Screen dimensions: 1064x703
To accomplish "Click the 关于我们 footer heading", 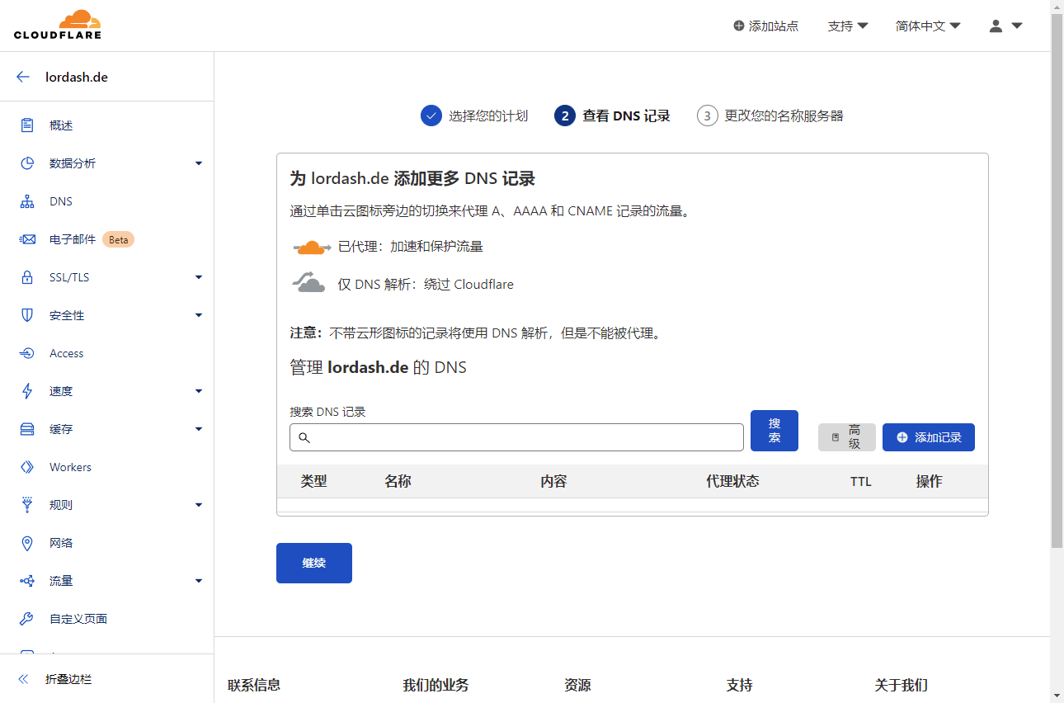I will tap(901, 685).
